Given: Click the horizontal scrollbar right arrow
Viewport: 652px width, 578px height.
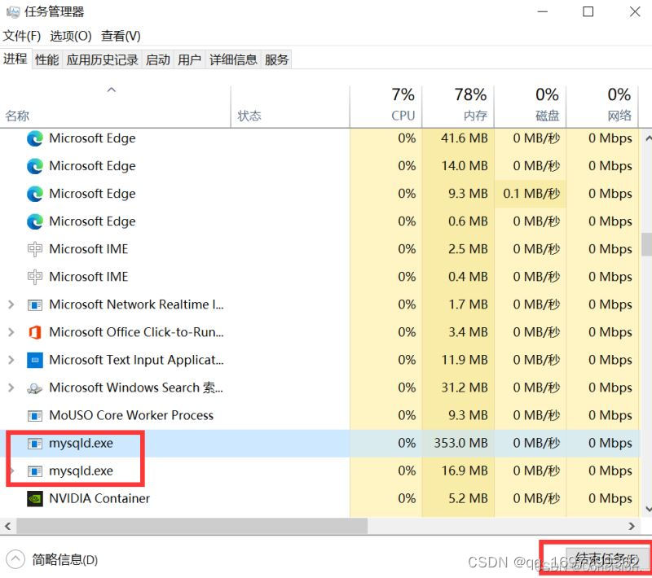Looking at the screenshot, I should click(632, 526).
